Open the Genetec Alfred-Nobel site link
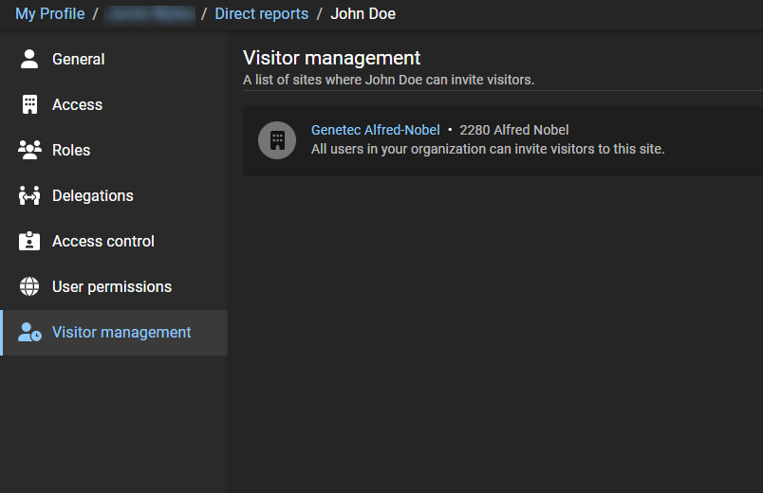The width and height of the screenshot is (763, 493). pyautogui.click(x=375, y=130)
